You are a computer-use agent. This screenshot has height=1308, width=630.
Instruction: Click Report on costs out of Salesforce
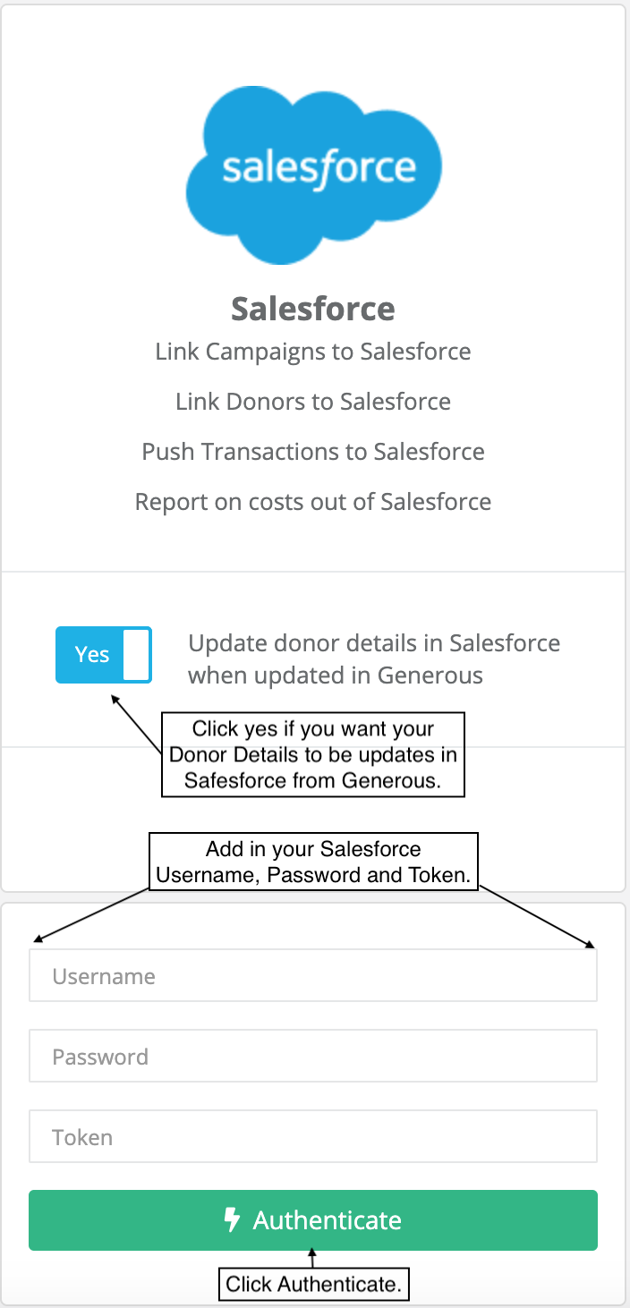point(313,502)
